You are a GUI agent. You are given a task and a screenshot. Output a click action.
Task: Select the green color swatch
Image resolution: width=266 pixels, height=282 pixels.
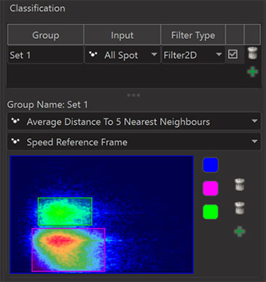point(211,212)
